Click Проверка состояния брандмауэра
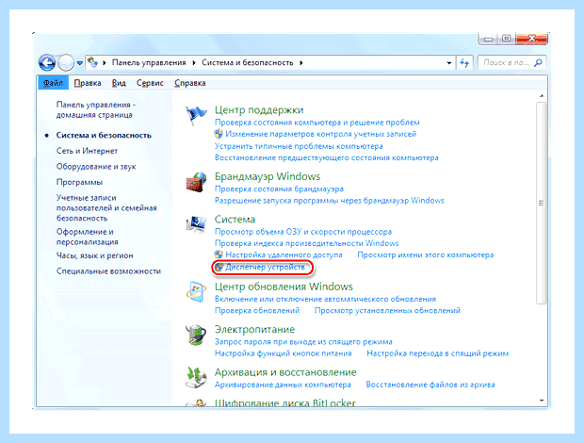584x443 pixels. coord(279,189)
